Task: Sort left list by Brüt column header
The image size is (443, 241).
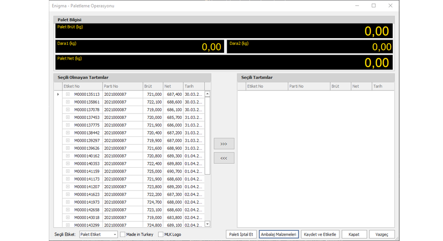Action: click(152, 86)
